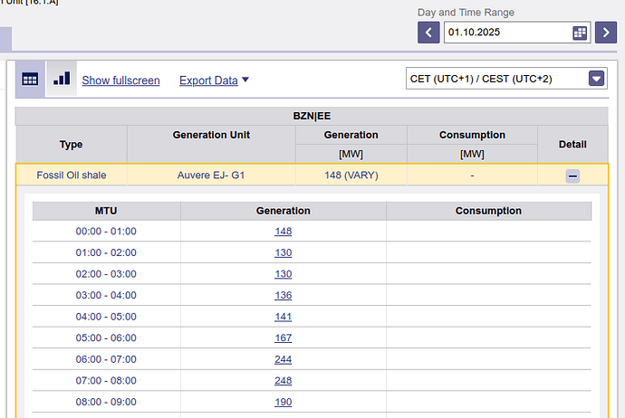Click Fossil Oil shale type cell
The width and height of the screenshot is (625, 418).
pyautogui.click(x=72, y=176)
